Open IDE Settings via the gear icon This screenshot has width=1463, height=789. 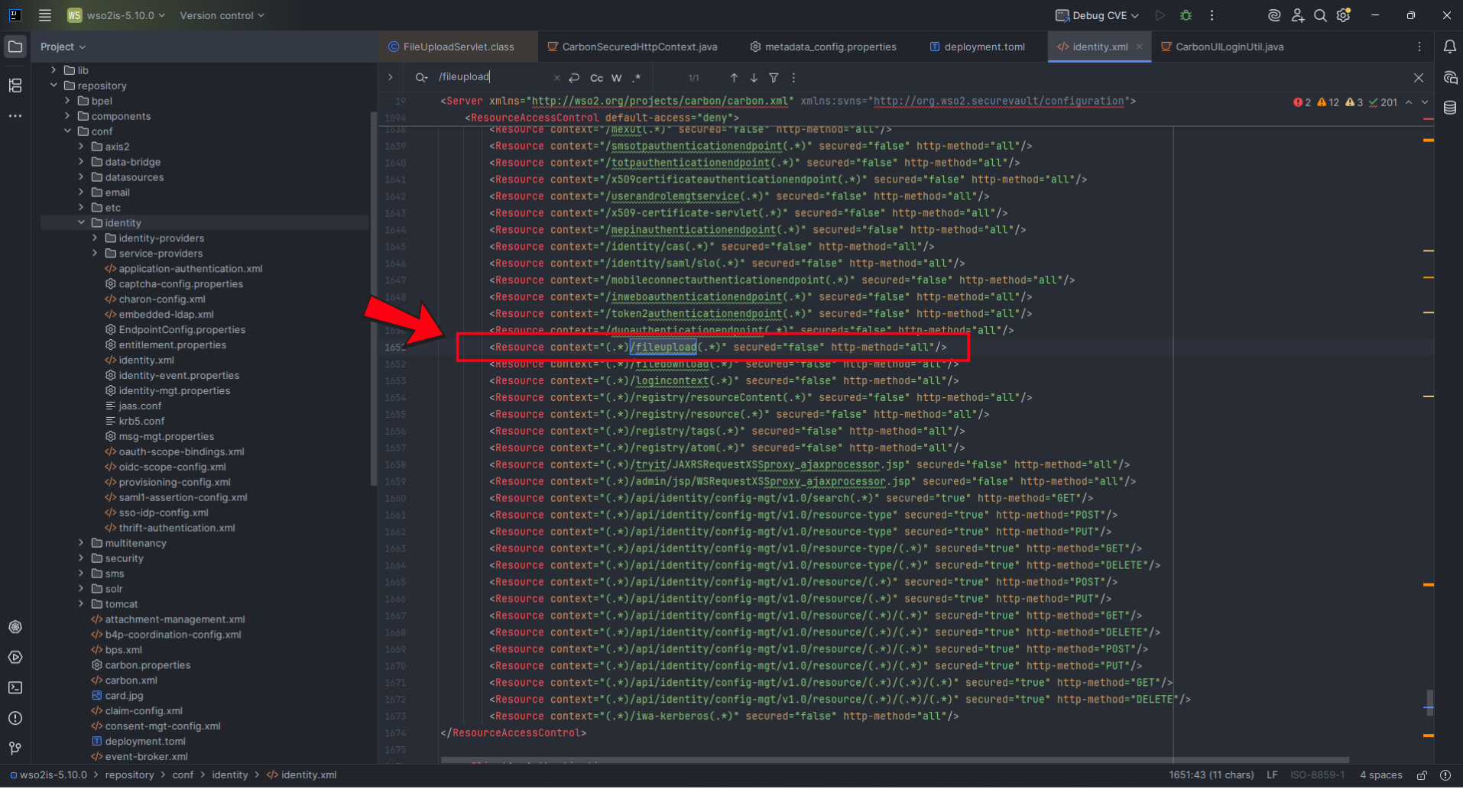click(1343, 15)
